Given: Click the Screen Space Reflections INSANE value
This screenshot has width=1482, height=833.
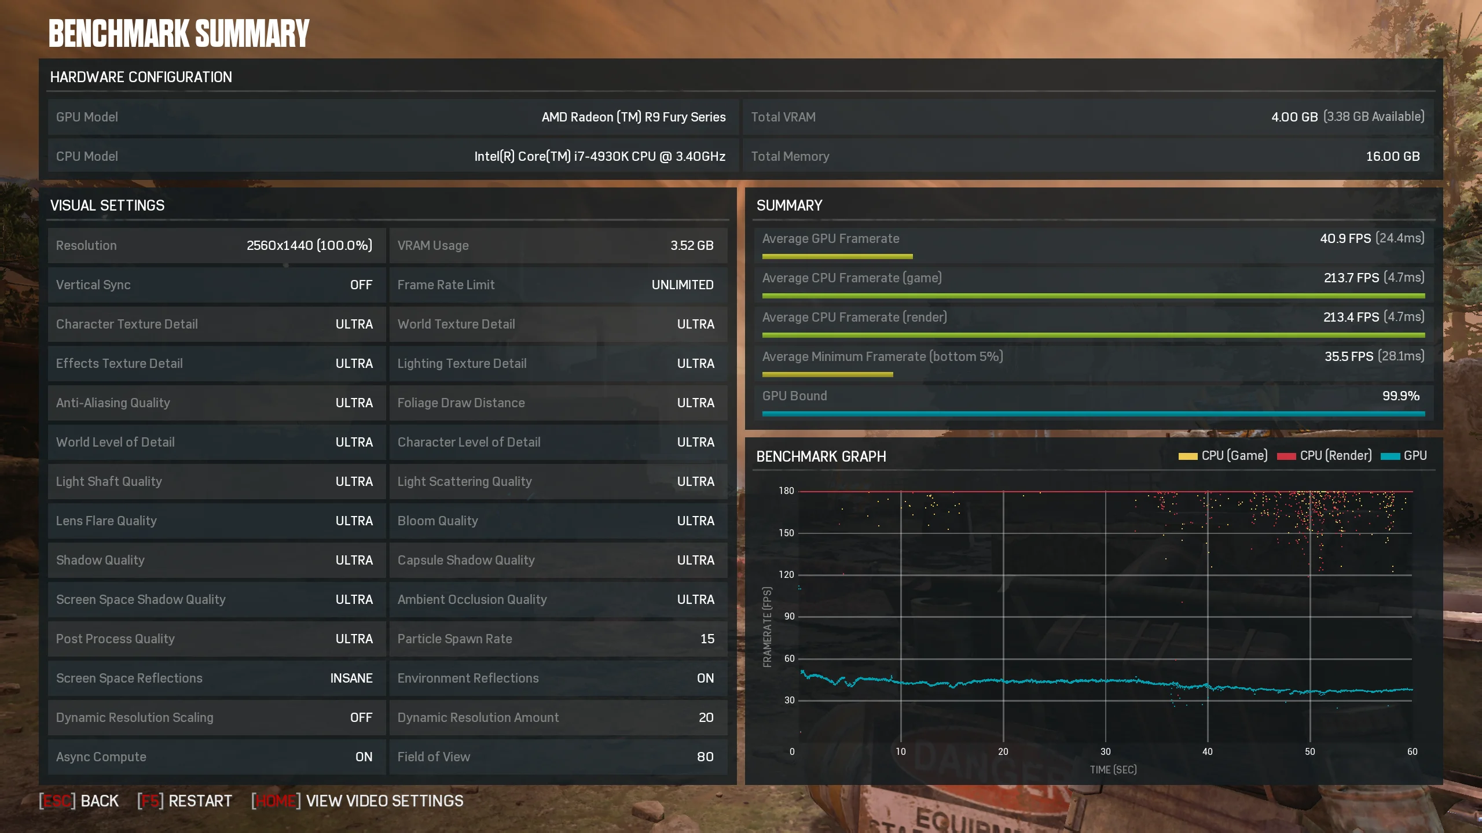Looking at the screenshot, I should [x=351, y=678].
